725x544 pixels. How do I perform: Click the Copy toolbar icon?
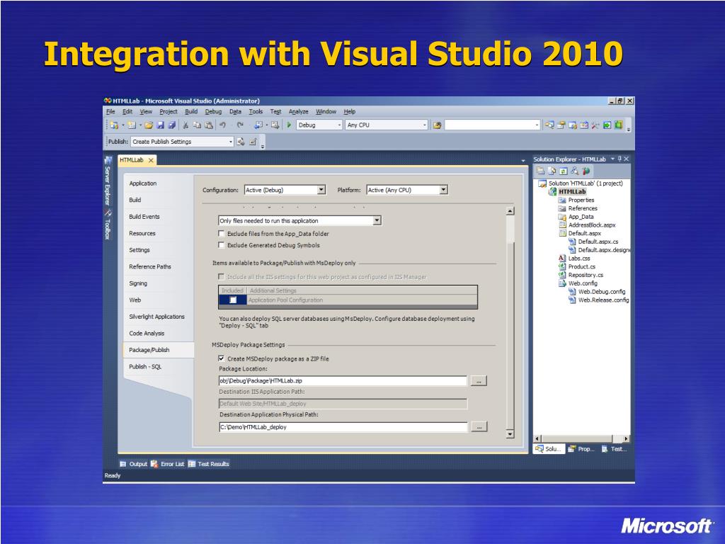click(197, 125)
